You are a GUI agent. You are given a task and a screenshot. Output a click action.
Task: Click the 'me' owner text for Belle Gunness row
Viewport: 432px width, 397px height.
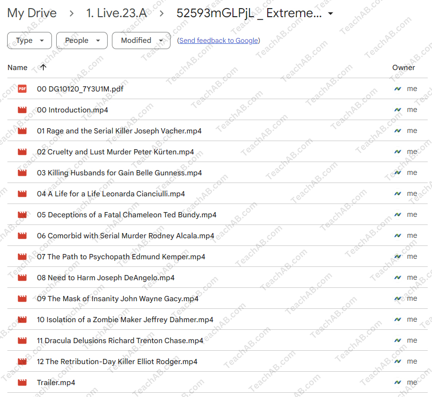pyautogui.click(x=412, y=173)
